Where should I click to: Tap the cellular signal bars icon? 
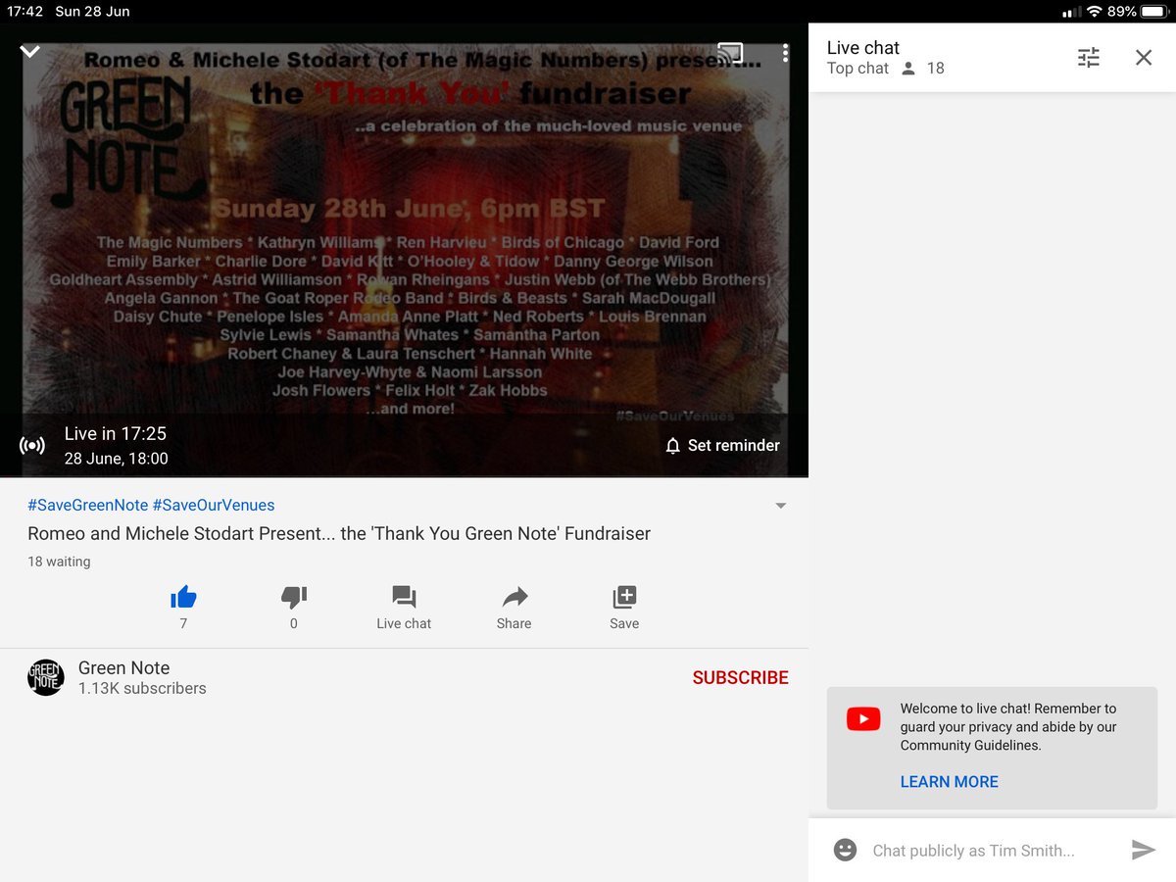(1071, 12)
